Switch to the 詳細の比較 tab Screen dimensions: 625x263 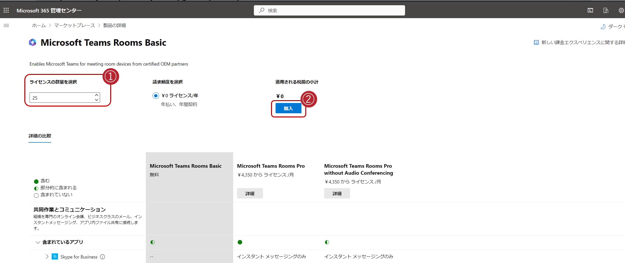(x=40, y=136)
